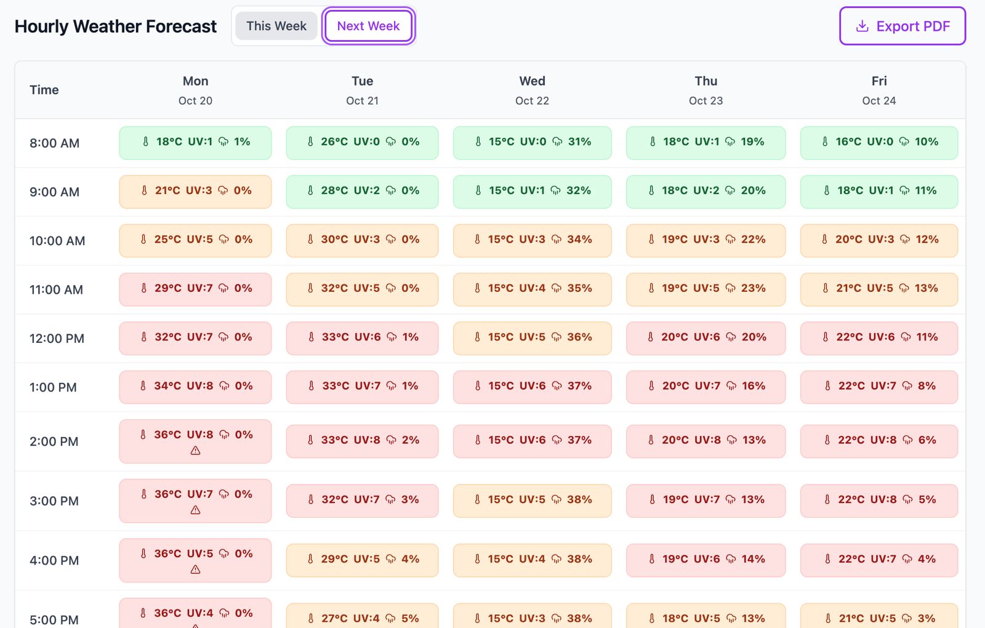The width and height of the screenshot is (985, 628).
Task: Click thermometer icon in Tuesday 11:00 AM cell
Action: tap(310, 288)
